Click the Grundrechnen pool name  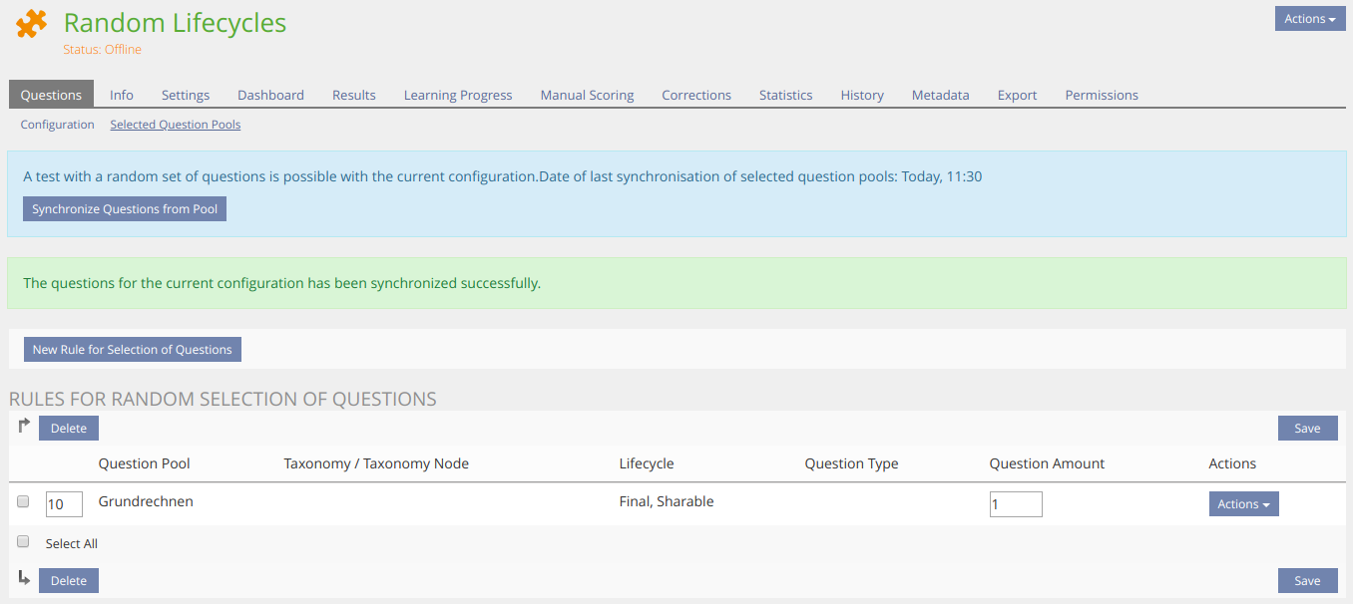146,501
